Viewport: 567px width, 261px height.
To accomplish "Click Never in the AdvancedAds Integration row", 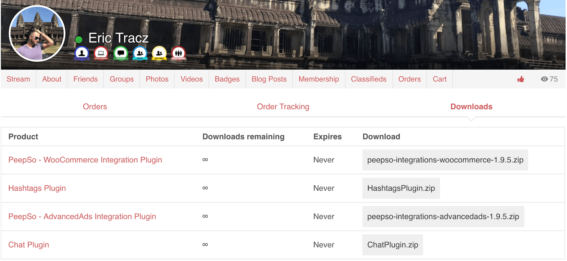I will 324,217.
